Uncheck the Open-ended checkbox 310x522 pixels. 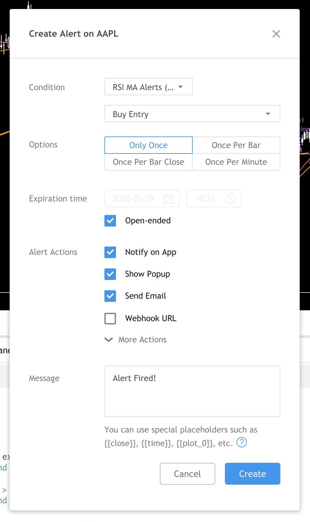click(x=110, y=221)
